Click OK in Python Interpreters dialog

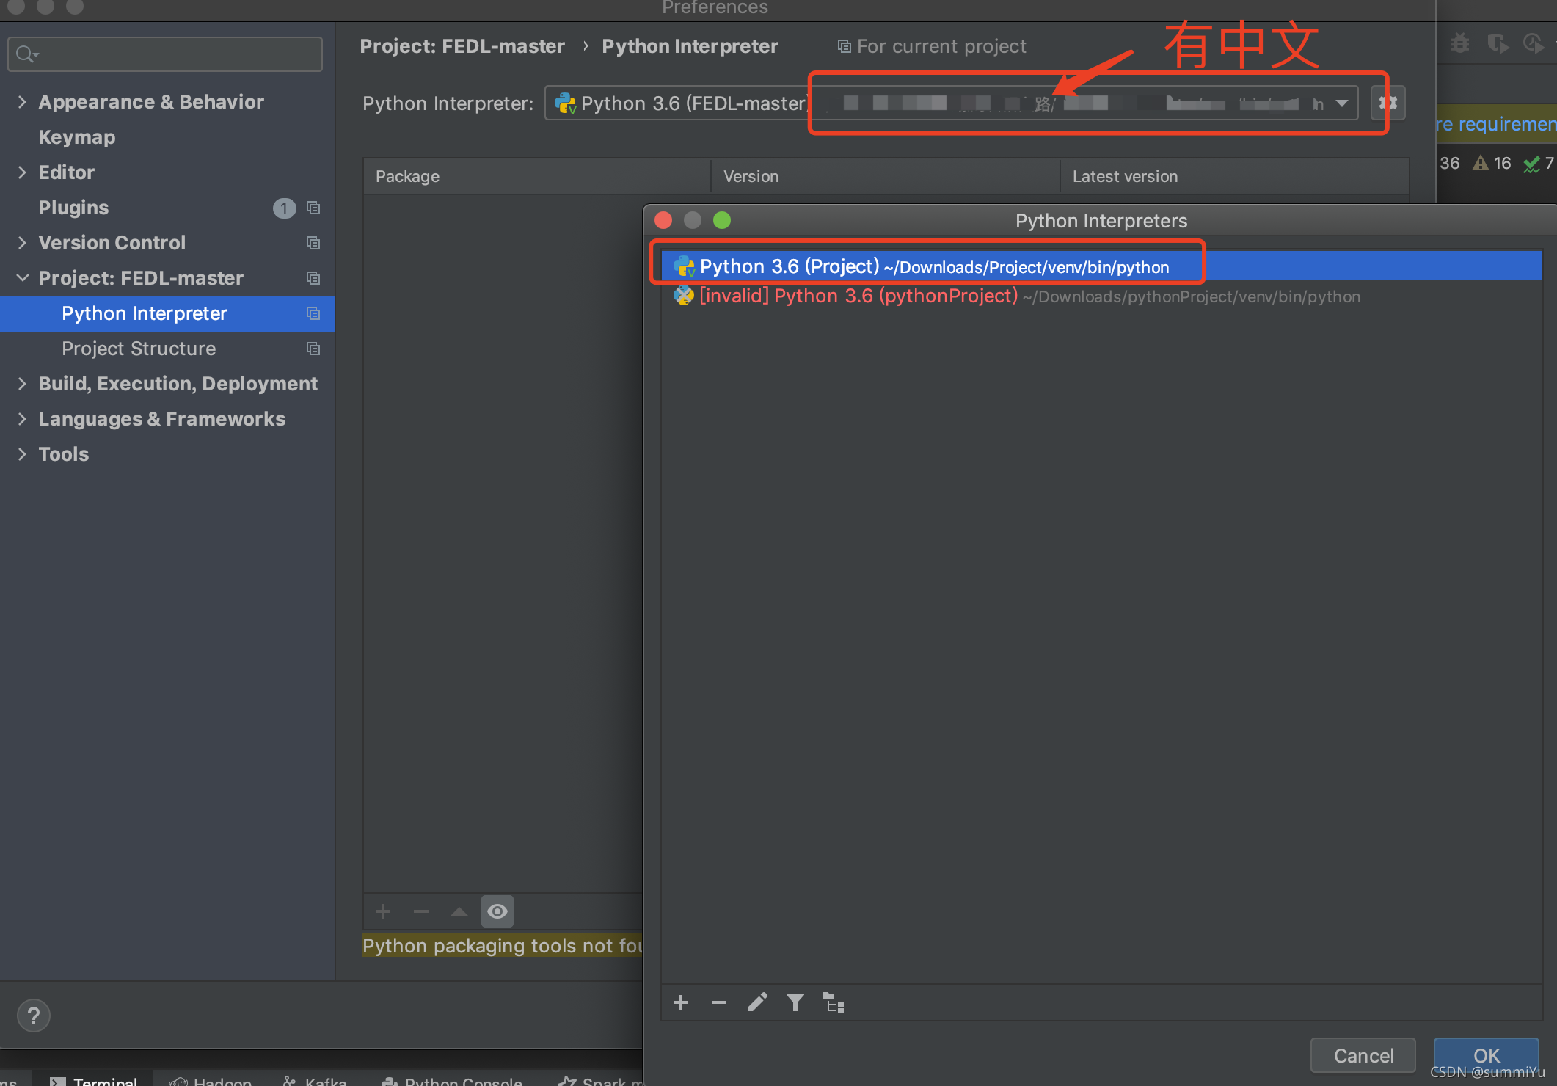coord(1487,1055)
